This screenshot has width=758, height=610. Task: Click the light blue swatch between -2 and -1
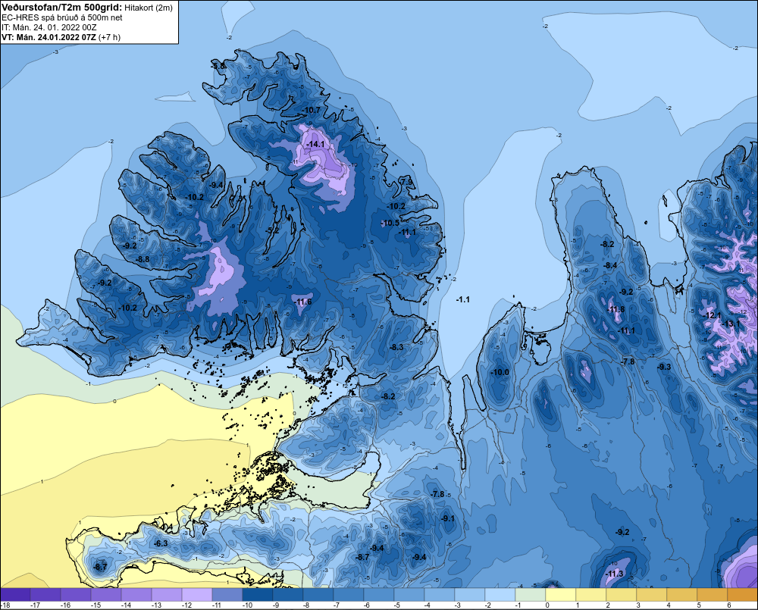(500, 595)
